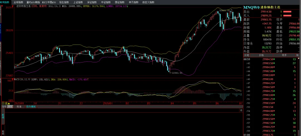Click the 卖出 price 29914.50
The height and width of the screenshot is (136, 301).
point(266,12)
